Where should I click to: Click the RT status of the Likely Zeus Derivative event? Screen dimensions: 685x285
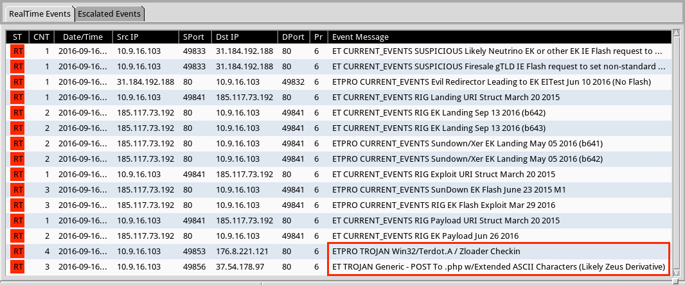tap(18, 266)
